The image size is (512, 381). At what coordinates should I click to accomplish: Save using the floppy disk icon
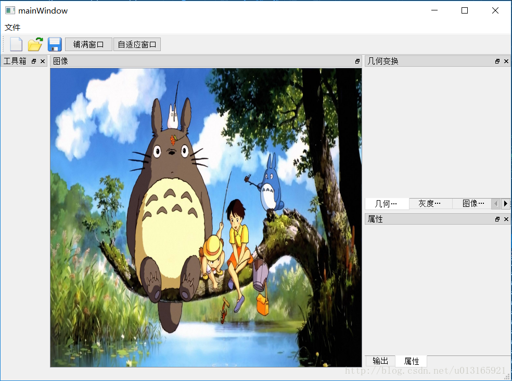55,44
